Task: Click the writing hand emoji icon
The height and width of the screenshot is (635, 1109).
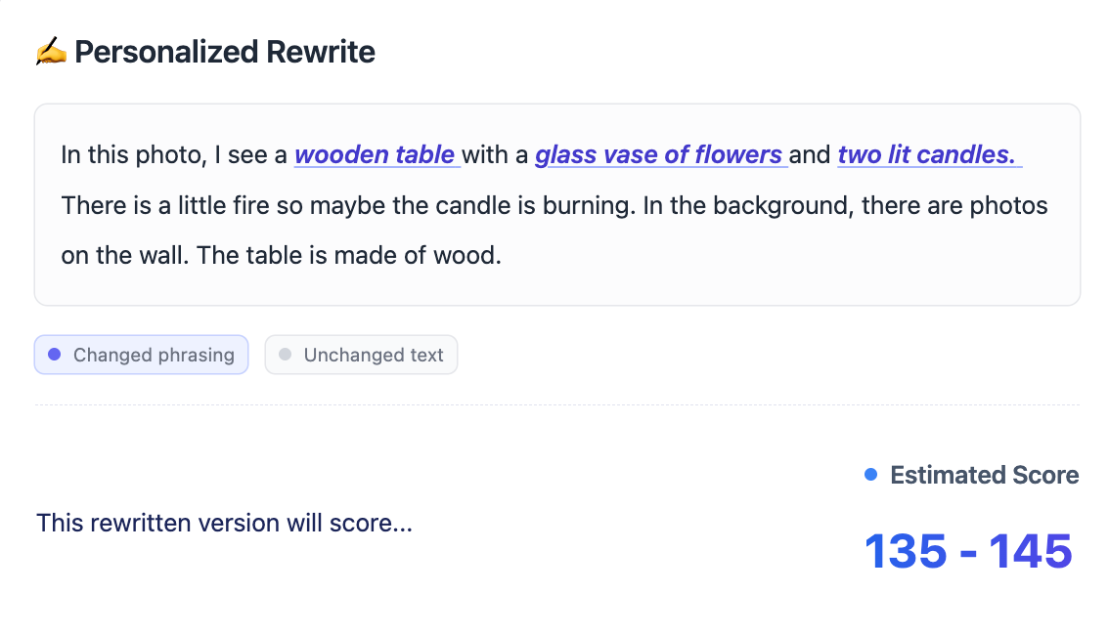Action: pyautogui.click(x=51, y=52)
